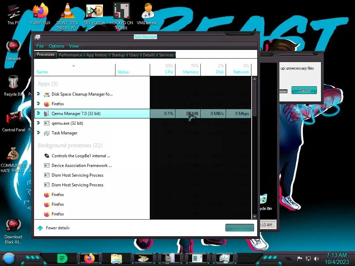Click Background processes (22) group header
The width and height of the screenshot is (355, 266).
[70, 145]
